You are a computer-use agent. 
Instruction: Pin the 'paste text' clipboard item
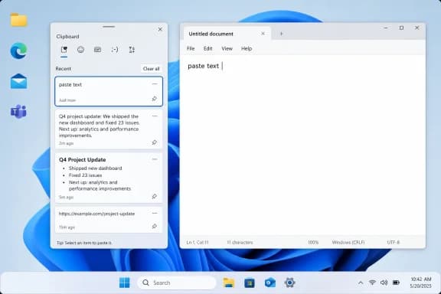point(155,99)
